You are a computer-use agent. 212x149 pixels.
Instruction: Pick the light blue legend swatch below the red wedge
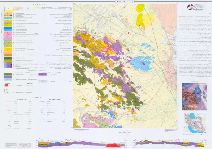tap(8, 18)
